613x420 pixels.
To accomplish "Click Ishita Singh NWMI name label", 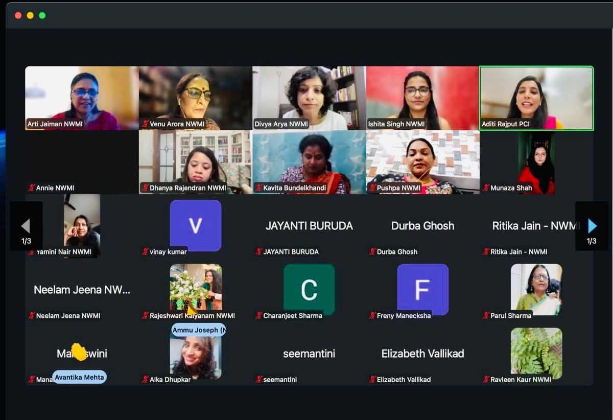I will pyautogui.click(x=396, y=124).
